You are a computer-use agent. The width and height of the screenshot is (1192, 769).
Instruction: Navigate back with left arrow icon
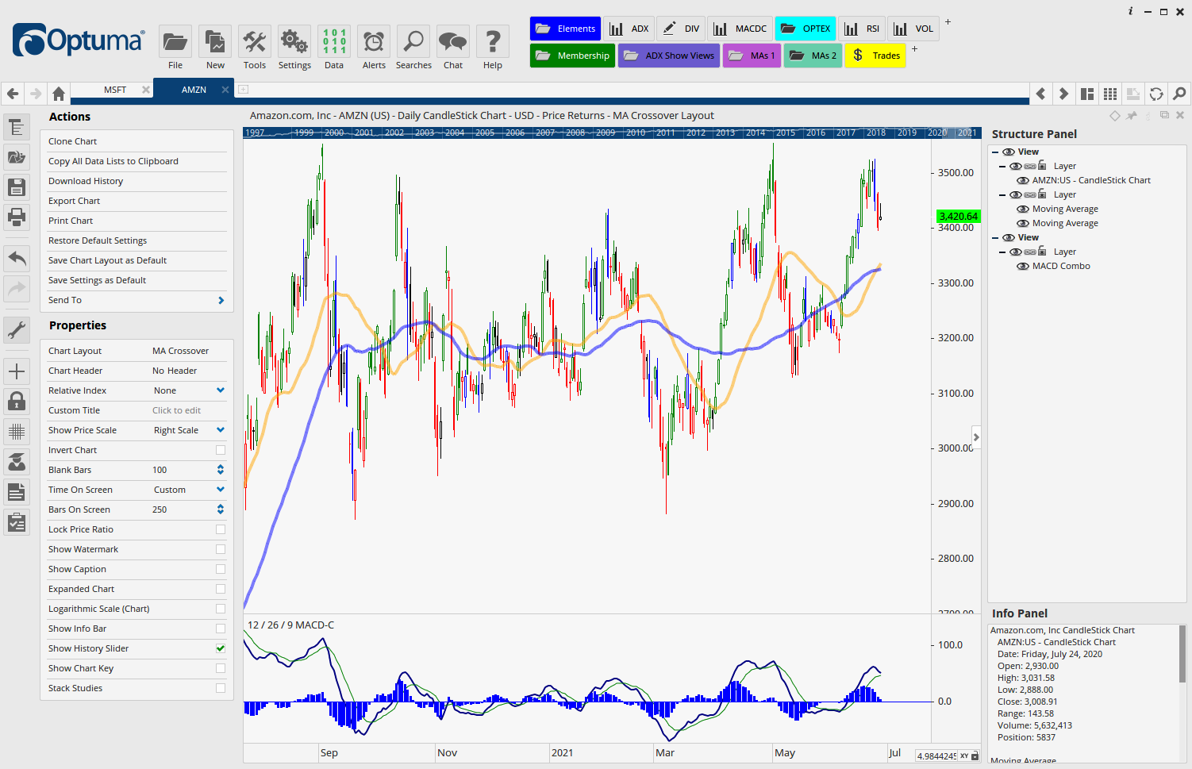pos(13,94)
